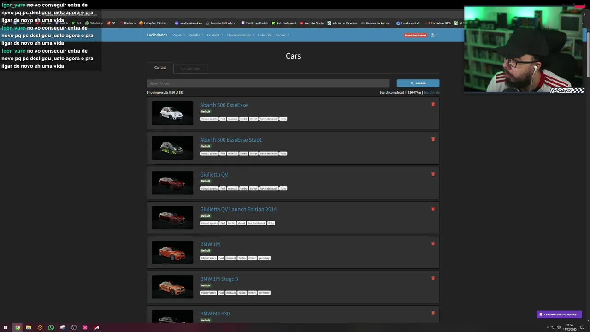This screenshot has width=590, height=332.
Task: Open the Calendar page
Action: [x=265, y=35]
